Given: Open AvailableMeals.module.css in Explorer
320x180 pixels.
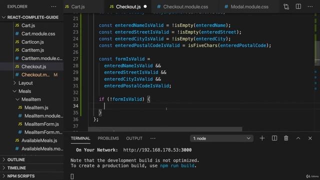Looking at the screenshot, I should (42, 149).
